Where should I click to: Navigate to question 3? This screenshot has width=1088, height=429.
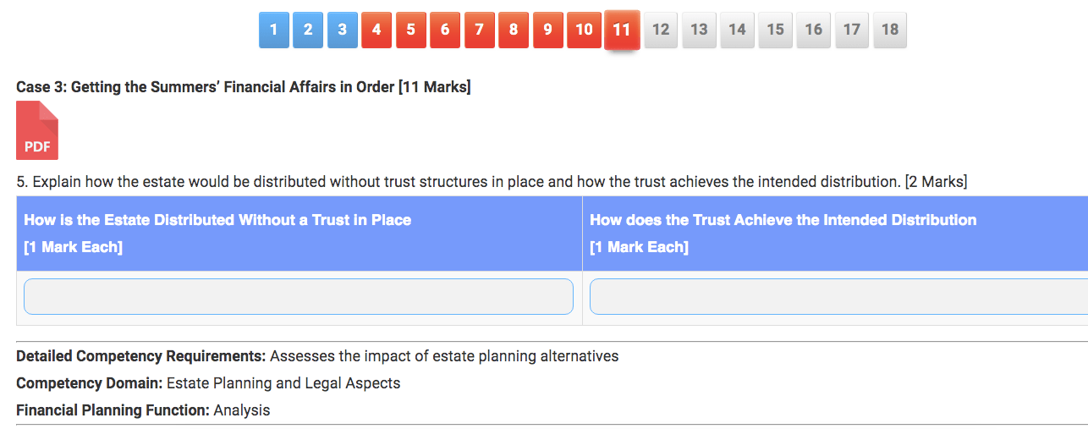(x=342, y=30)
